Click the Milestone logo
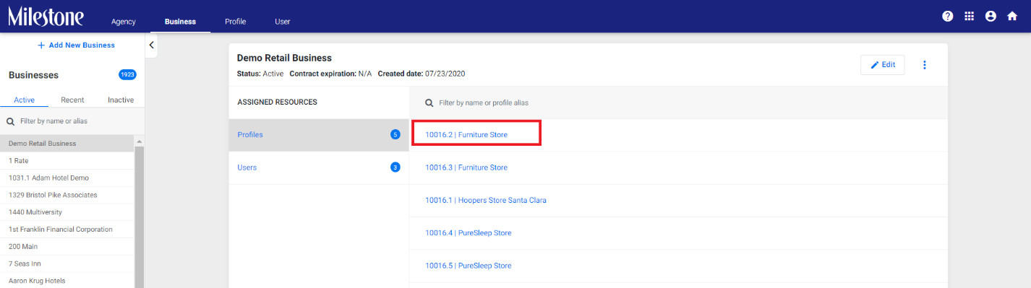 [x=46, y=17]
